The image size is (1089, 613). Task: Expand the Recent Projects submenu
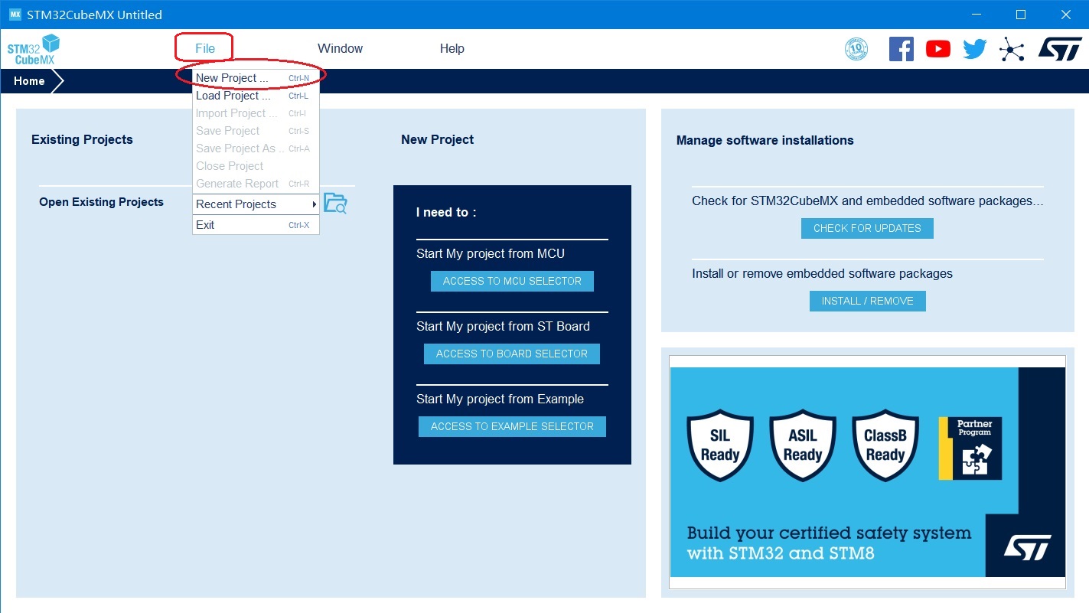coord(256,204)
